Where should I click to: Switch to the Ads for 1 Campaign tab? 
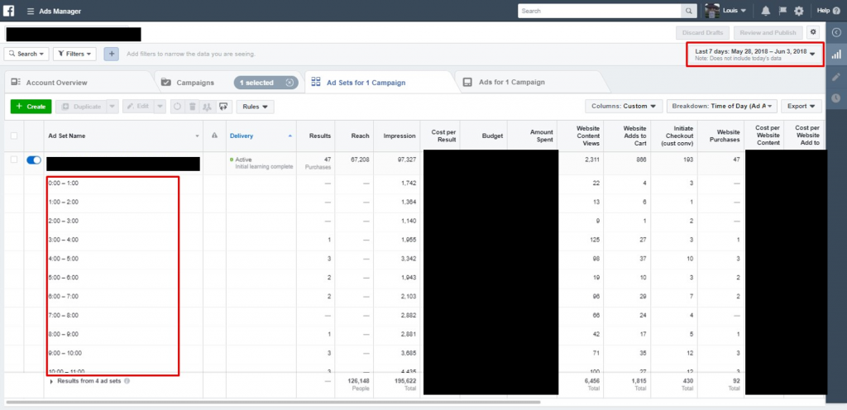coord(511,83)
